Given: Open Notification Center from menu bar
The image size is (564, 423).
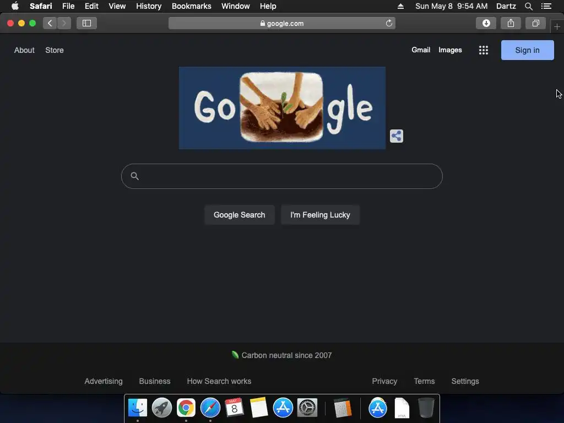Looking at the screenshot, I should click(546, 6).
